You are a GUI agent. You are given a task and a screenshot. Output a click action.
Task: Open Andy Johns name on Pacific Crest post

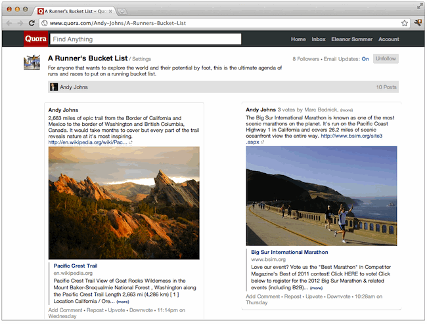(63, 110)
